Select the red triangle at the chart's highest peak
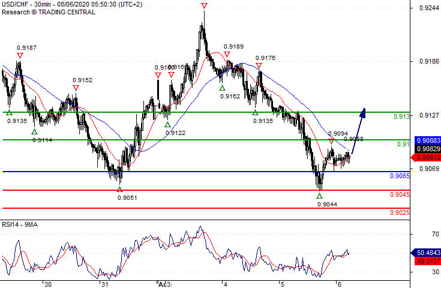The height and width of the screenshot is (288, 441). coord(205,5)
